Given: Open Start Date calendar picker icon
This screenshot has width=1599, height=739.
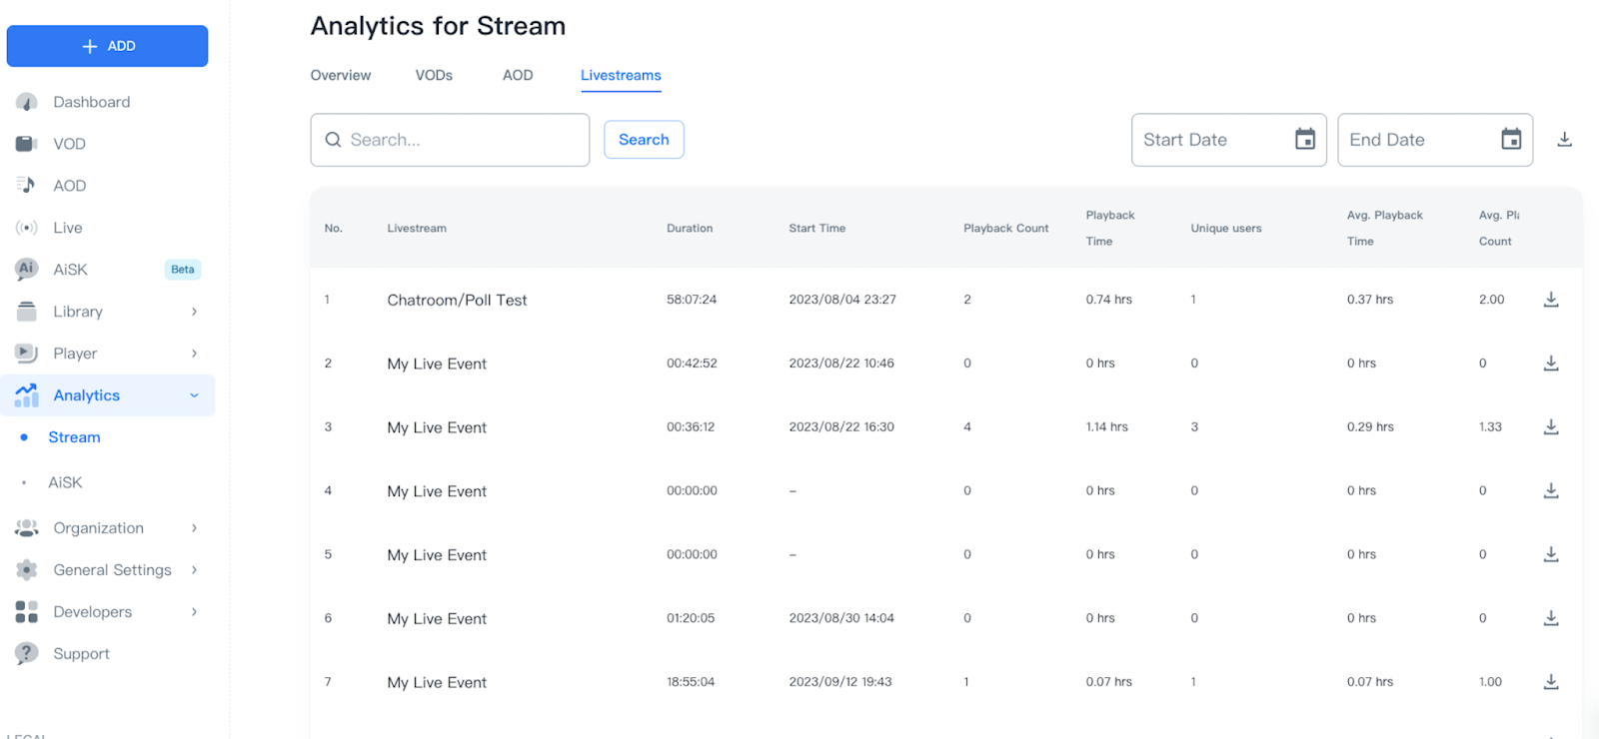Looking at the screenshot, I should (1304, 140).
